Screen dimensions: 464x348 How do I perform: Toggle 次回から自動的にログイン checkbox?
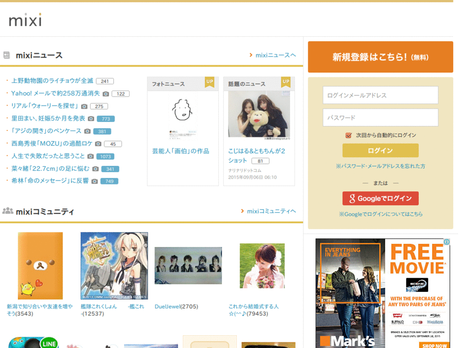(348, 135)
